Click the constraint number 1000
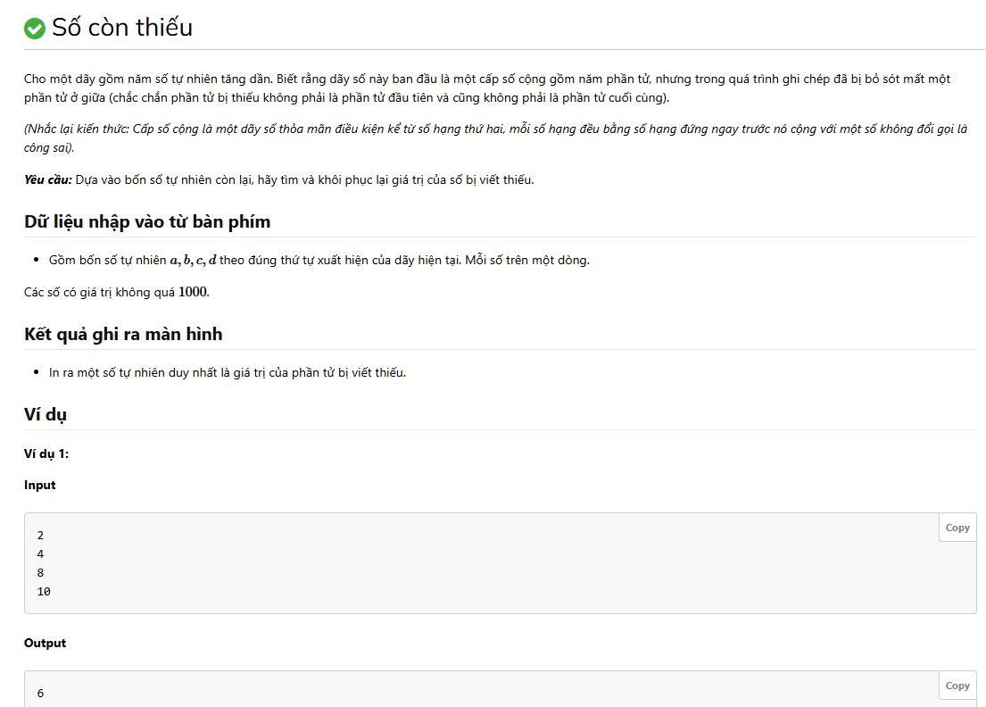This screenshot has width=986, height=707. [x=193, y=292]
